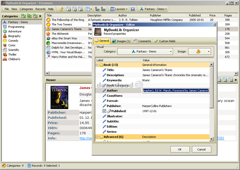Click the Title value James Cameron's Titanic

pyautogui.click(x=157, y=70)
